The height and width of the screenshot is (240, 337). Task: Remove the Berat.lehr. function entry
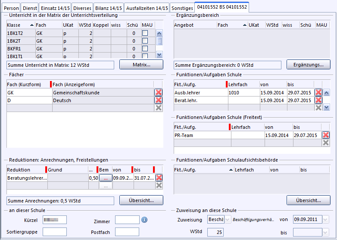(x=318, y=100)
